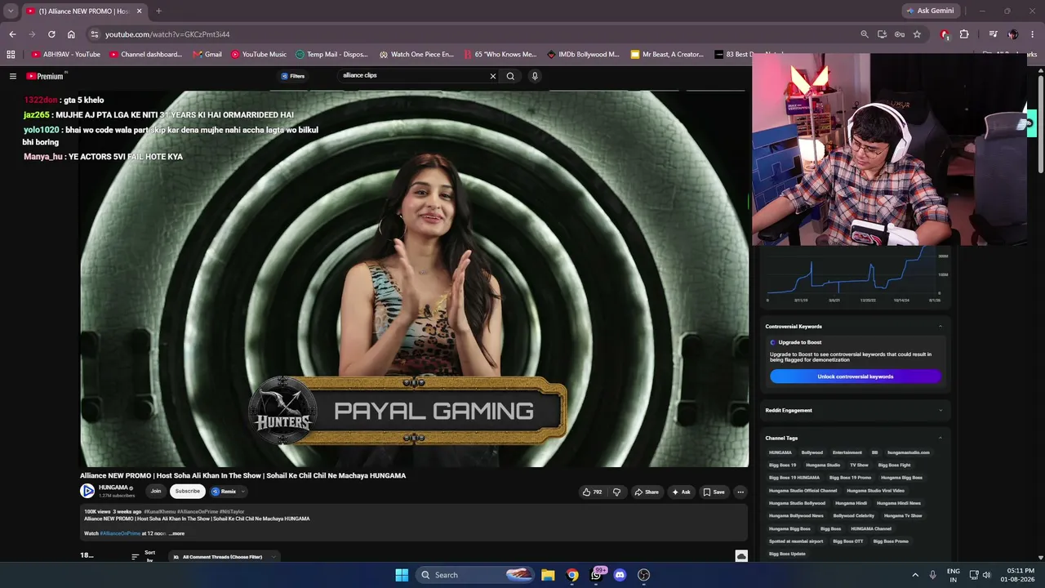Click the browser Back arrow
This screenshot has height=588, width=1045.
click(x=12, y=34)
